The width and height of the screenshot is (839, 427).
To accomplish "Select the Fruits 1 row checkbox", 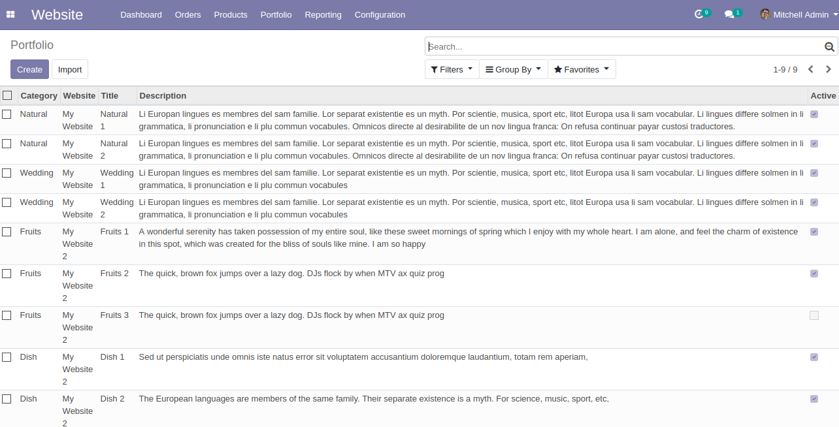I will point(7,231).
